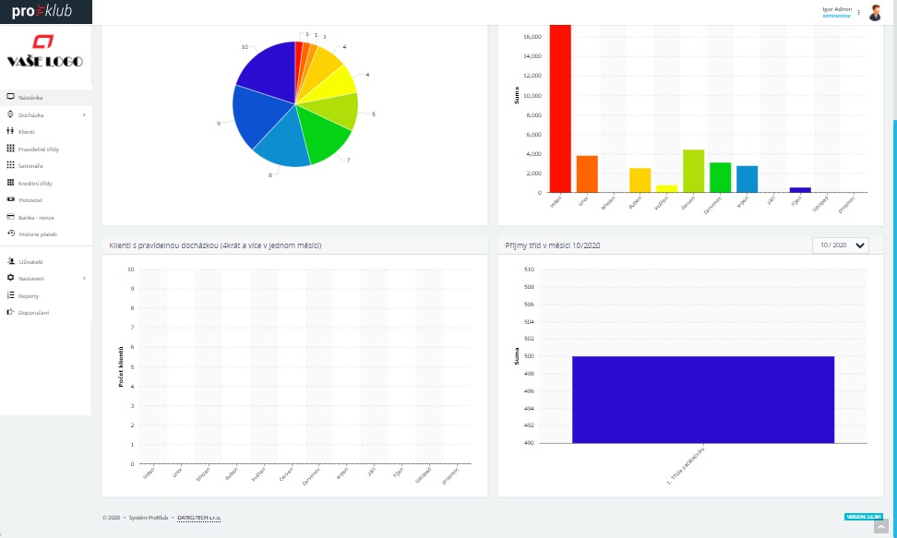
Task: Click the Banka - revize card icon
Action: [x=10, y=217]
